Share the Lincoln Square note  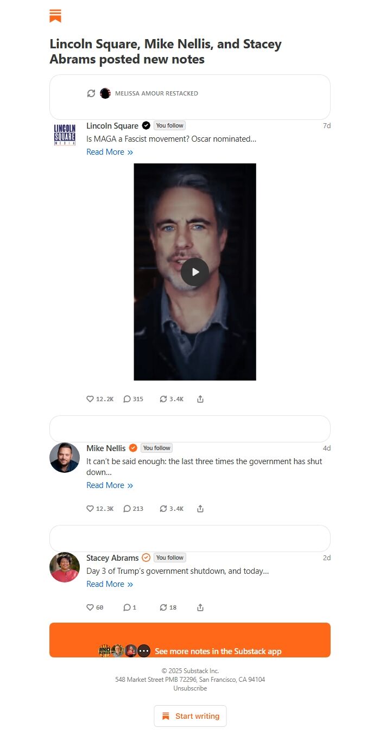(x=200, y=399)
